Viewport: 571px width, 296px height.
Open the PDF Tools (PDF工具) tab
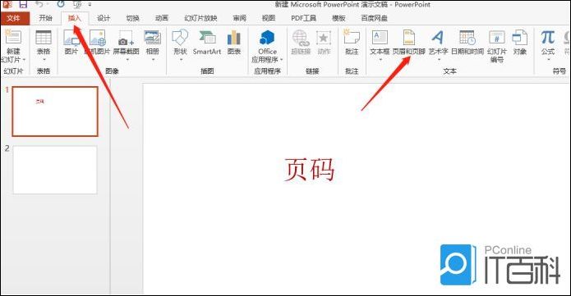304,18
